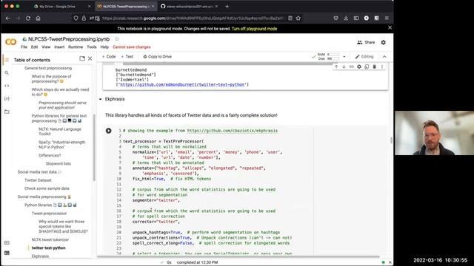Close the Table of contents panel
The image size is (474, 266).
(90, 58)
